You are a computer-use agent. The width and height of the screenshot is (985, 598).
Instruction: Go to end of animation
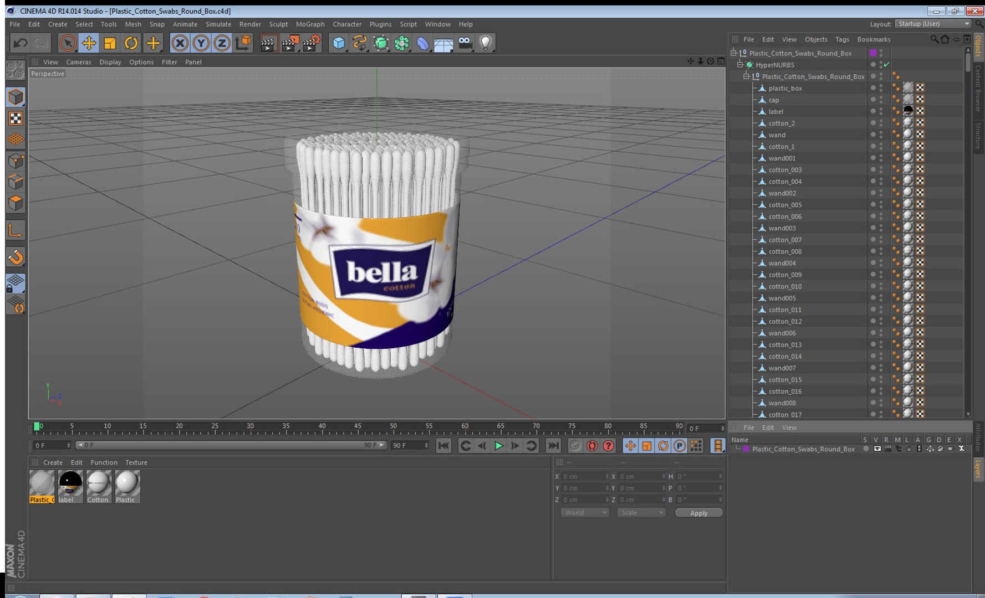pyautogui.click(x=553, y=445)
